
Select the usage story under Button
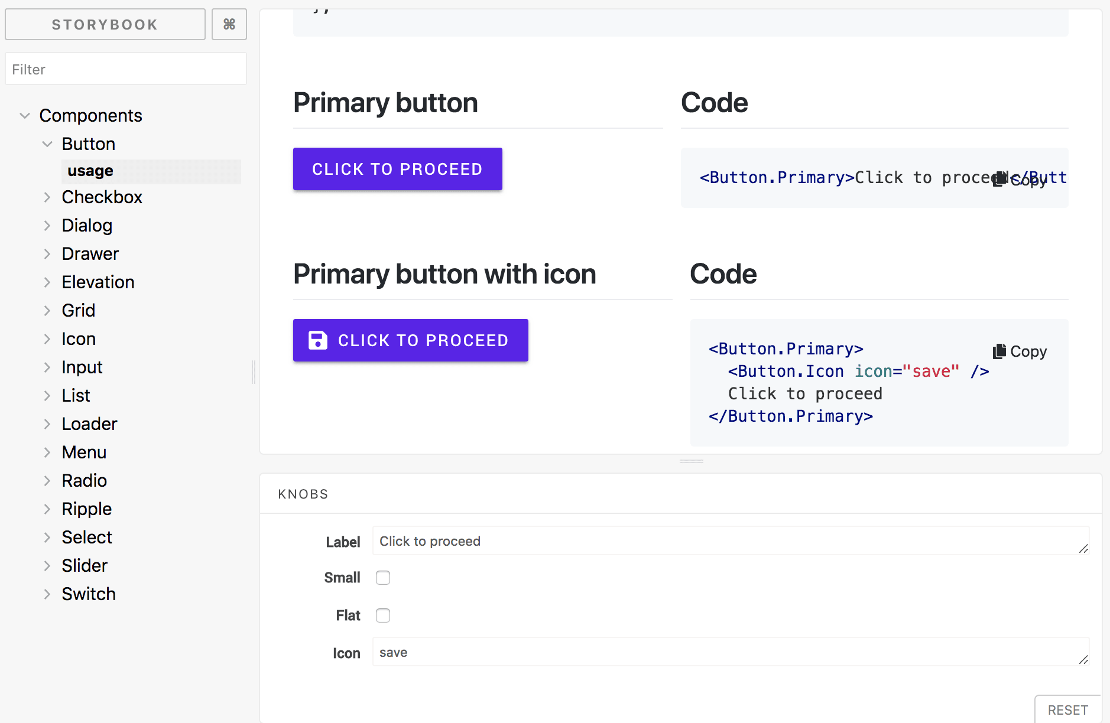pos(90,171)
